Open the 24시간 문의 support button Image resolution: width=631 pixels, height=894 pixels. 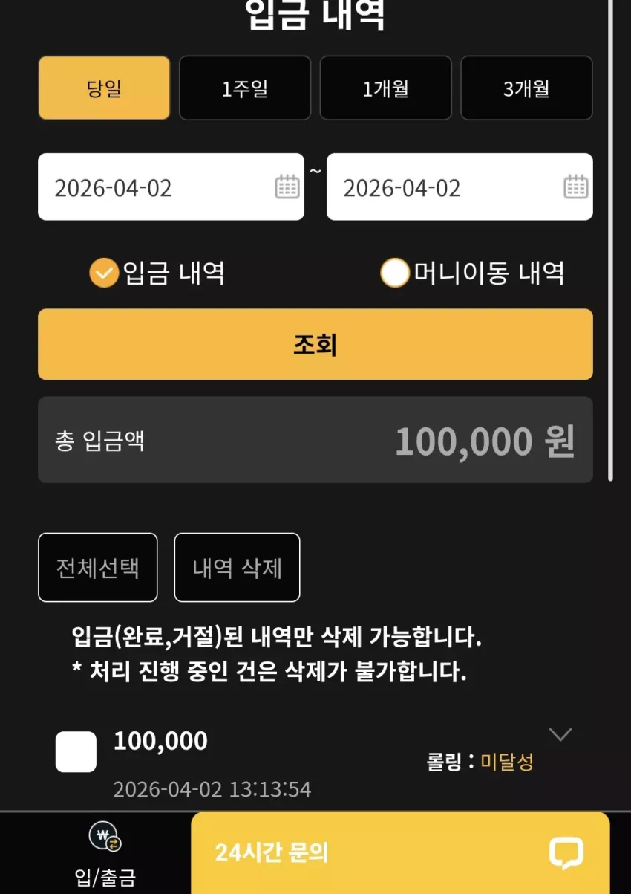pos(400,852)
